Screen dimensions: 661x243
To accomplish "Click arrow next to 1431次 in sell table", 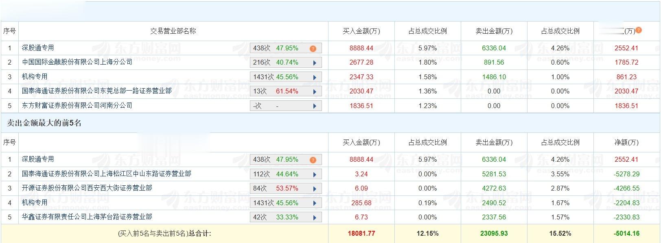I will click(315, 203).
